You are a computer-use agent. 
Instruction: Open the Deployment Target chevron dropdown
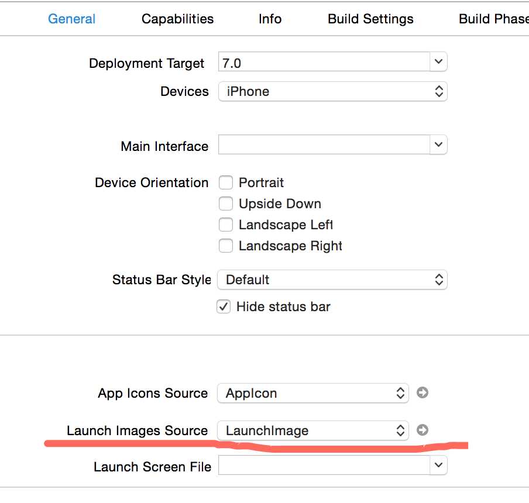[x=438, y=61]
